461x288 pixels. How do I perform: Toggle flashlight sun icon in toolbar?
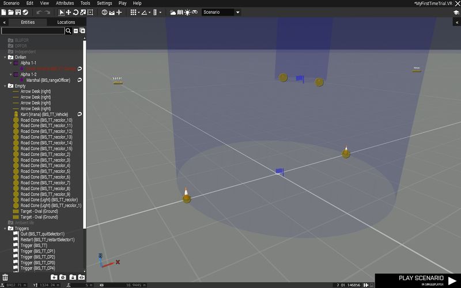[188, 12]
